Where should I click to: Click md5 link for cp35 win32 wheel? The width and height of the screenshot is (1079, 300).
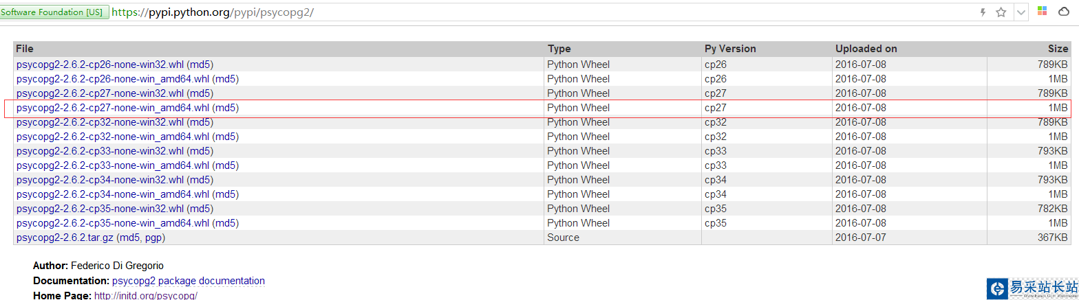click(x=200, y=209)
